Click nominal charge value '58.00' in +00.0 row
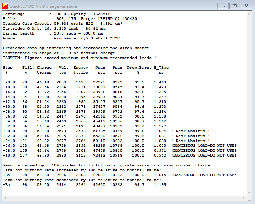 [43, 131]
